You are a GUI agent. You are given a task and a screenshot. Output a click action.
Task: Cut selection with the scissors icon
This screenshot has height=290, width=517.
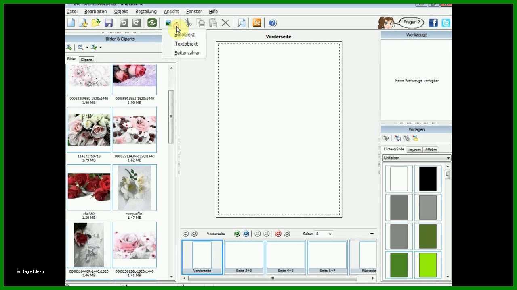pos(188,23)
